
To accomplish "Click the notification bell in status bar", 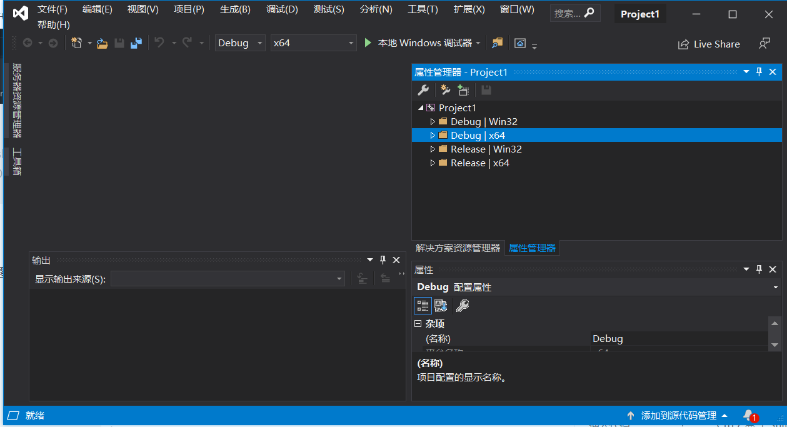I will (x=749, y=416).
